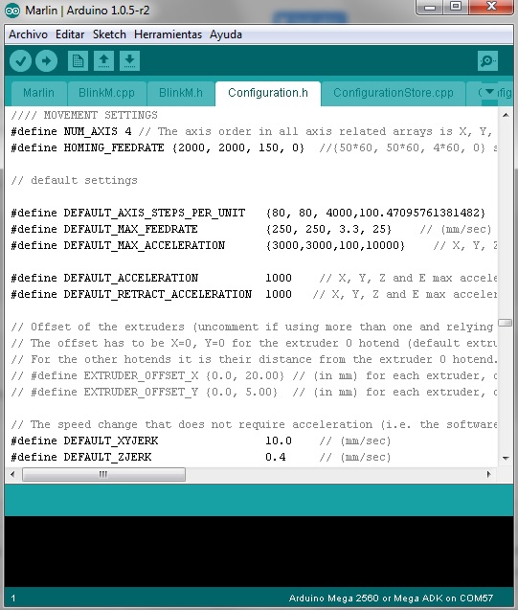Click the vertical scrollbar down arrow
The height and width of the screenshot is (610, 518).
coord(506,459)
